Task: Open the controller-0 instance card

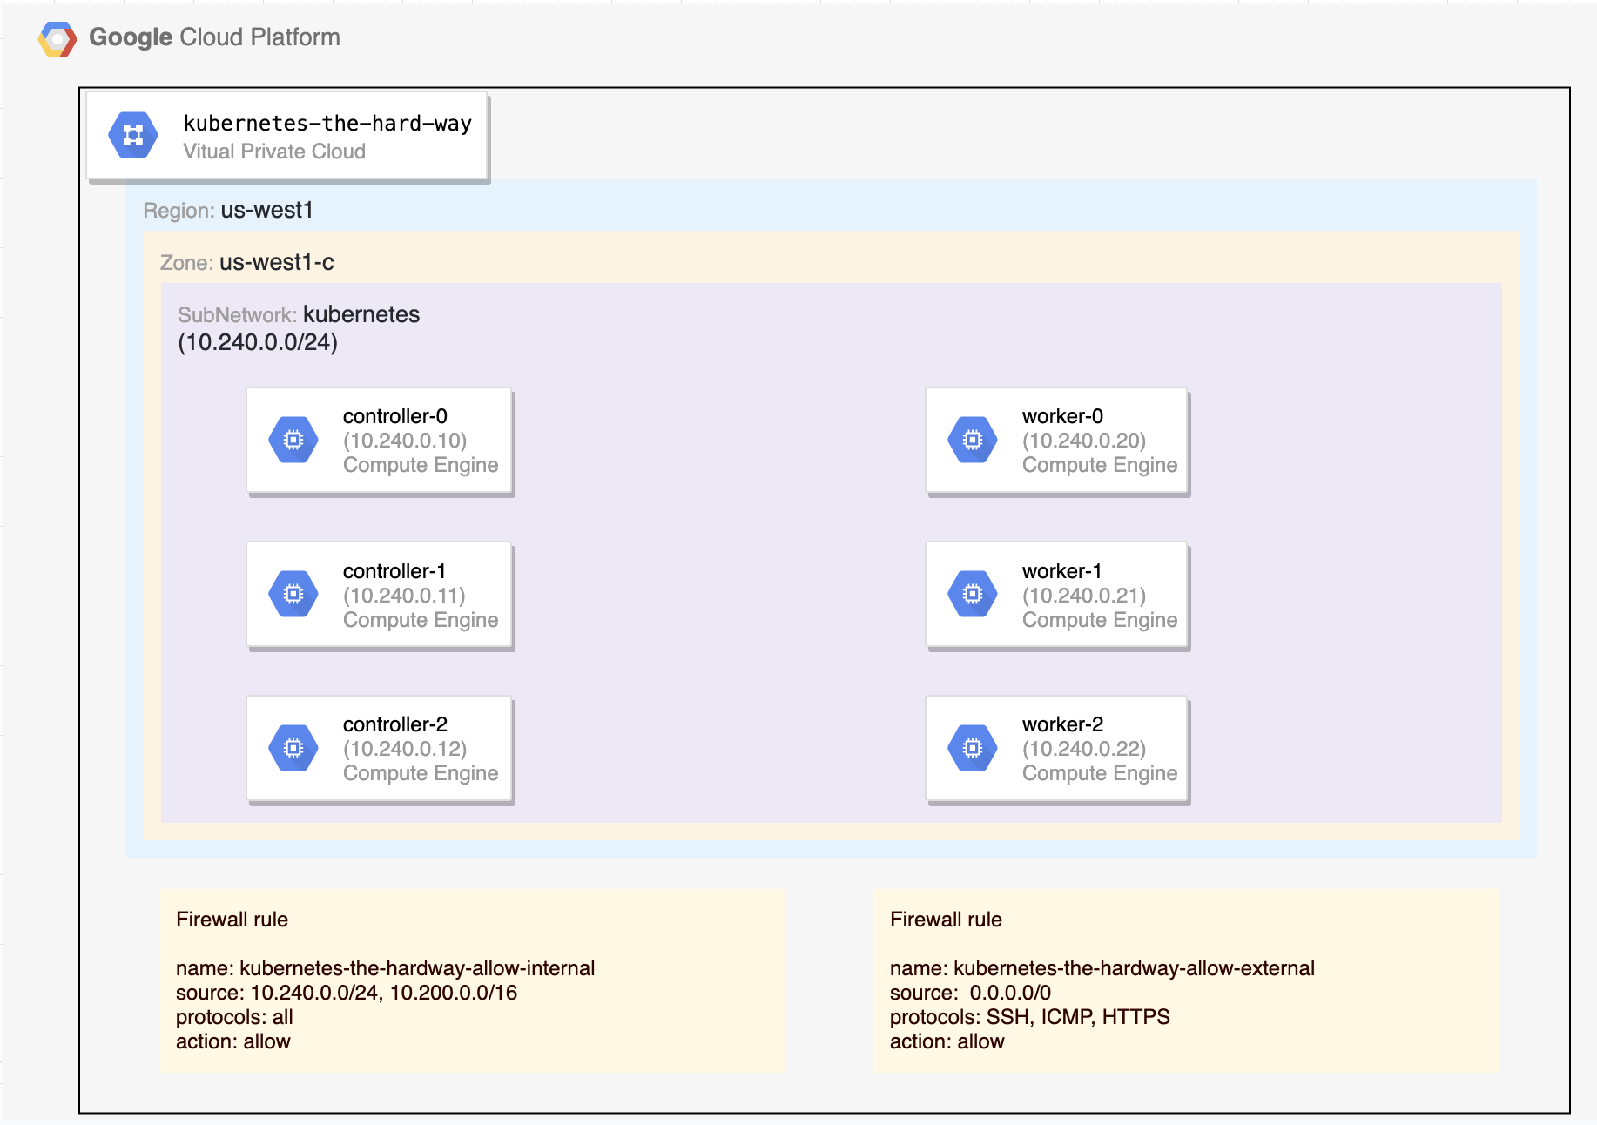Action: (380, 441)
